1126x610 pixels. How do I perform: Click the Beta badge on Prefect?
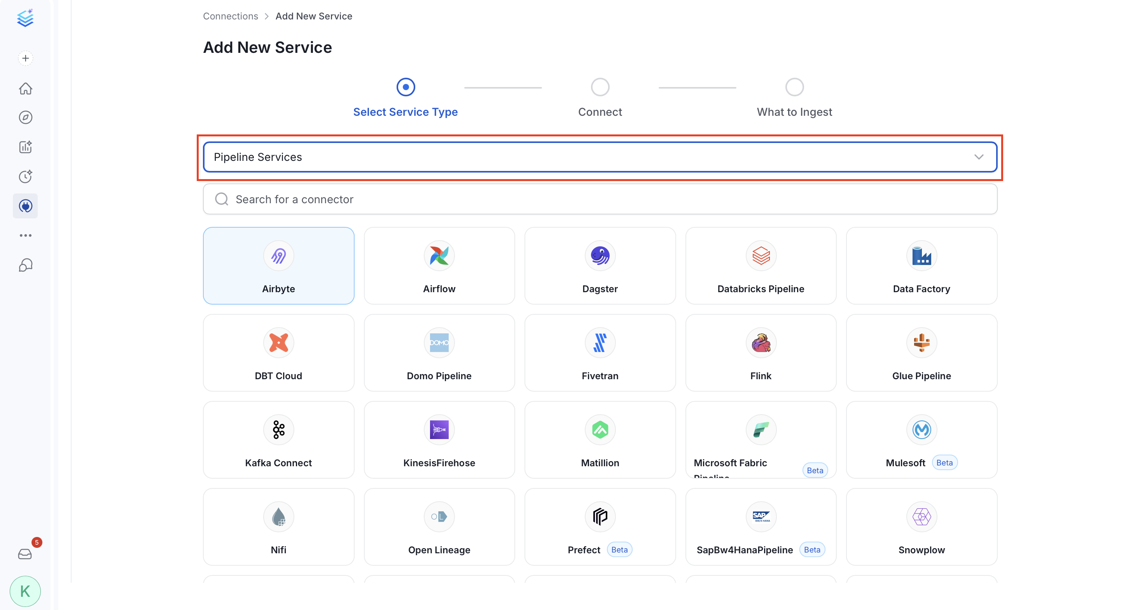(x=619, y=550)
